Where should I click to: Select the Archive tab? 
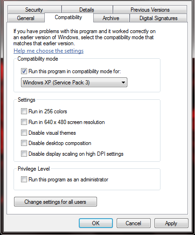[111, 18]
